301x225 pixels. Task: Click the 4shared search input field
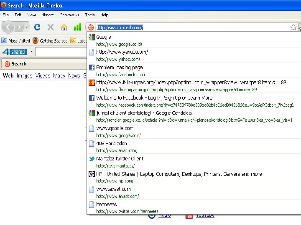[x=61, y=52]
